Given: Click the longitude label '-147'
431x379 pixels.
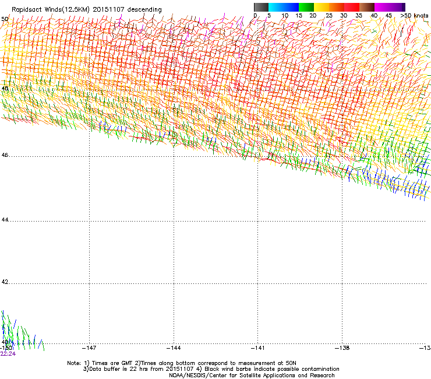Looking at the screenshot, I should [89, 348].
